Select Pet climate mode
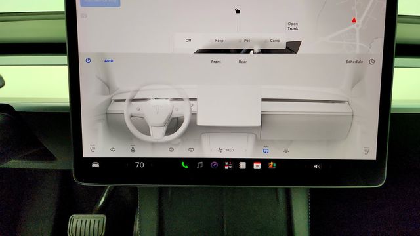 point(247,41)
